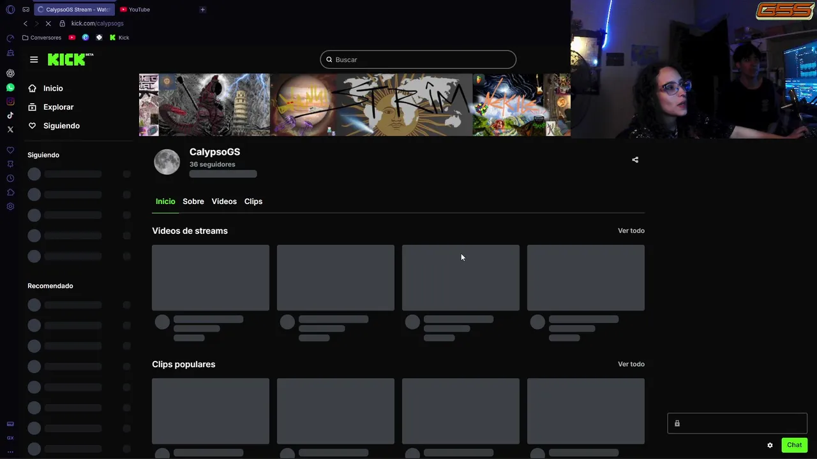The width and height of the screenshot is (817, 459).
Task: Click the address bar padlock icon
Action: coord(62,24)
